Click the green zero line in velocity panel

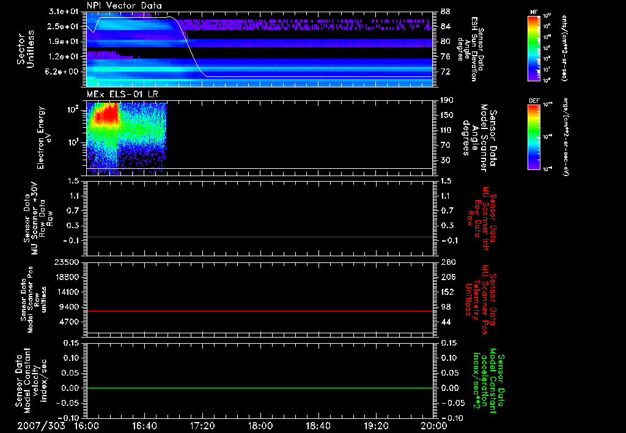(259, 388)
